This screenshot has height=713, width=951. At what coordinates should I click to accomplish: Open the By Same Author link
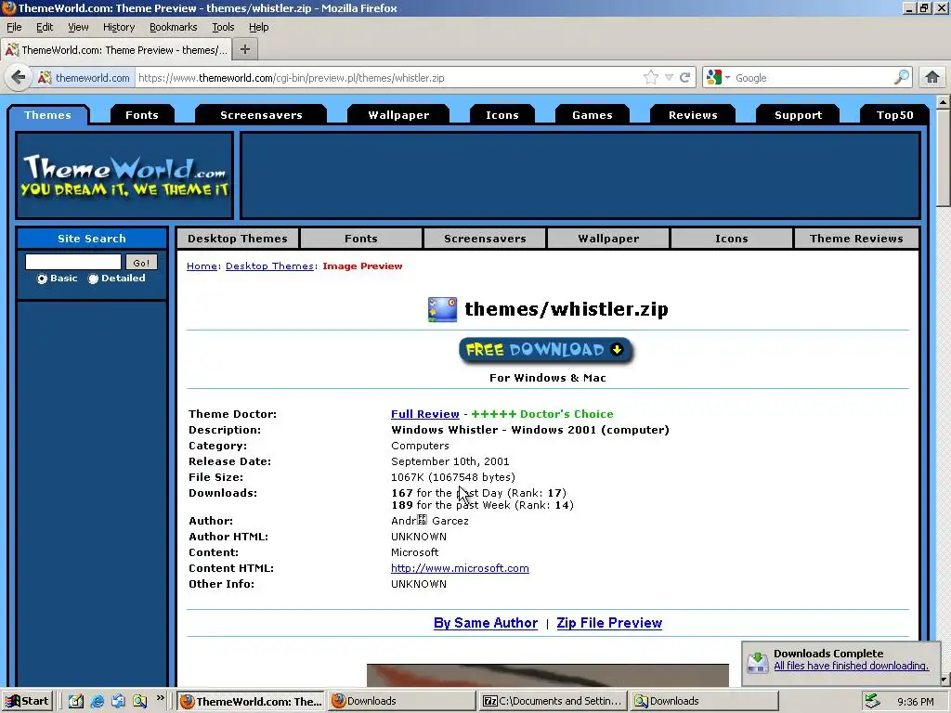pyautogui.click(x=486, y=623)
